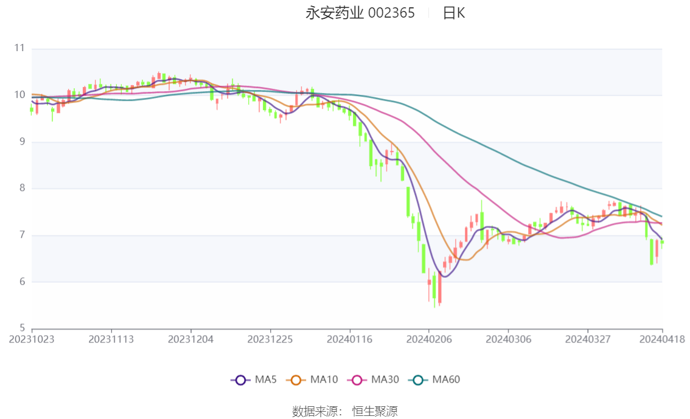Open the 恒生聚源 data source text

click(x=375, y=412)
